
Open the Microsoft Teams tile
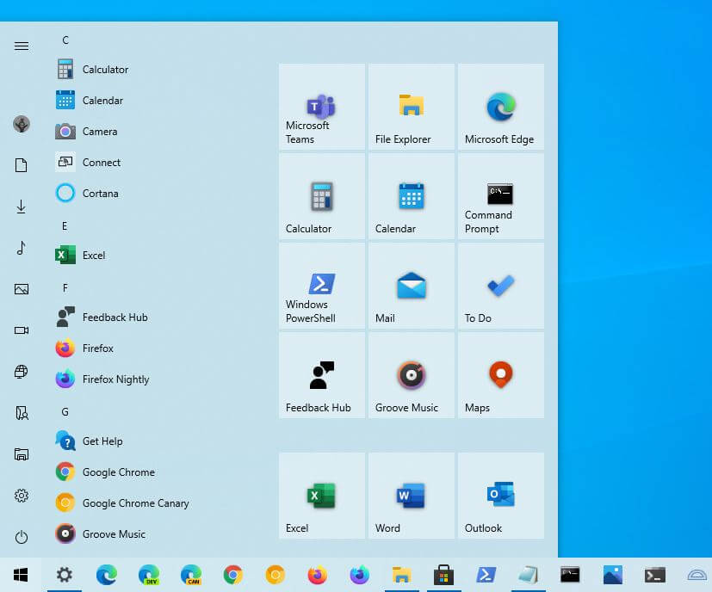321,107
